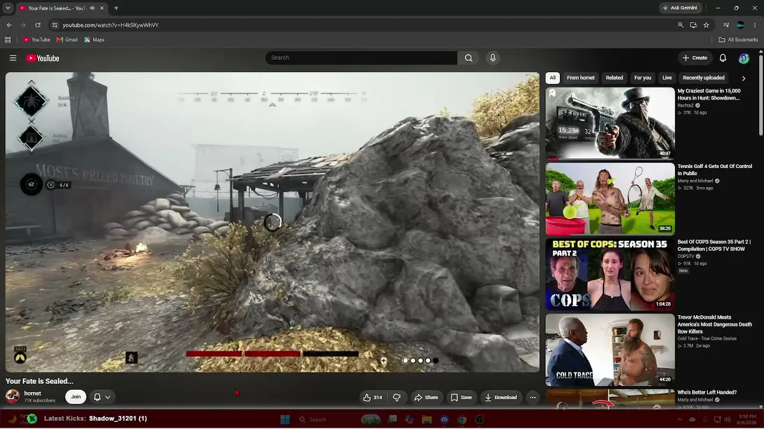Go back in browser history
Viewport: 764px width, 429px height.
click(9, 25)
